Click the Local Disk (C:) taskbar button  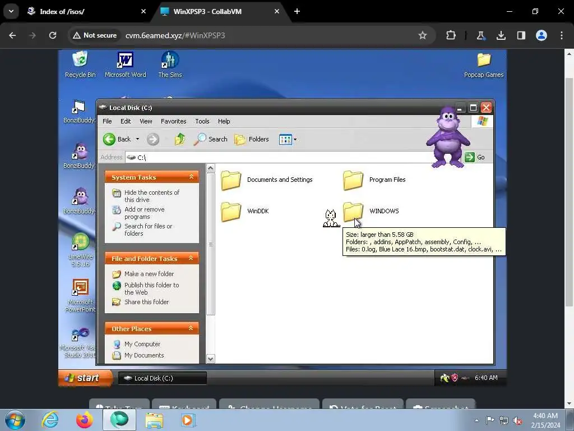[163, 378]
